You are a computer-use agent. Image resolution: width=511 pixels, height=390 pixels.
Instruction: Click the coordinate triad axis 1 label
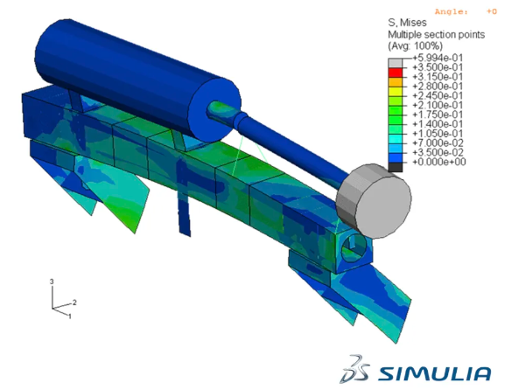pyautogui.click(x=70, y=316)
